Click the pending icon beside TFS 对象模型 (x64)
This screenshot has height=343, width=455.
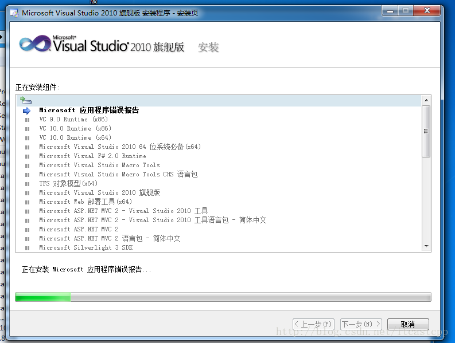point(28,184)
